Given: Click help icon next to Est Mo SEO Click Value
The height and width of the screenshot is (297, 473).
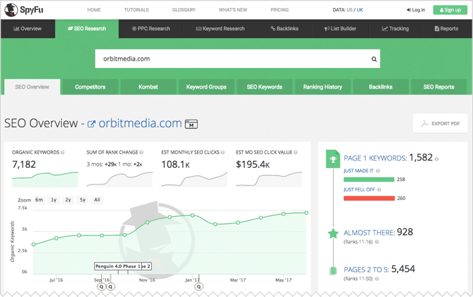Looking at the screenshot, I should (296, 152).
